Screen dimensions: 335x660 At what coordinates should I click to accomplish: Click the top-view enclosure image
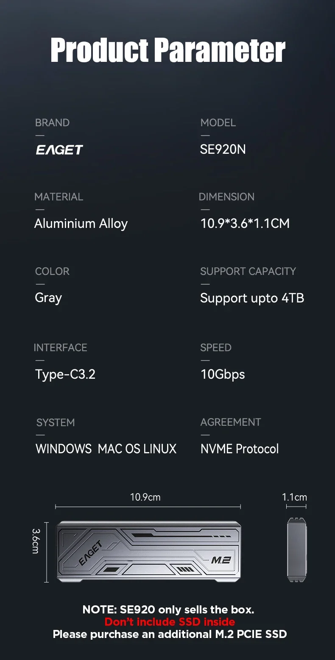[148, 551]
